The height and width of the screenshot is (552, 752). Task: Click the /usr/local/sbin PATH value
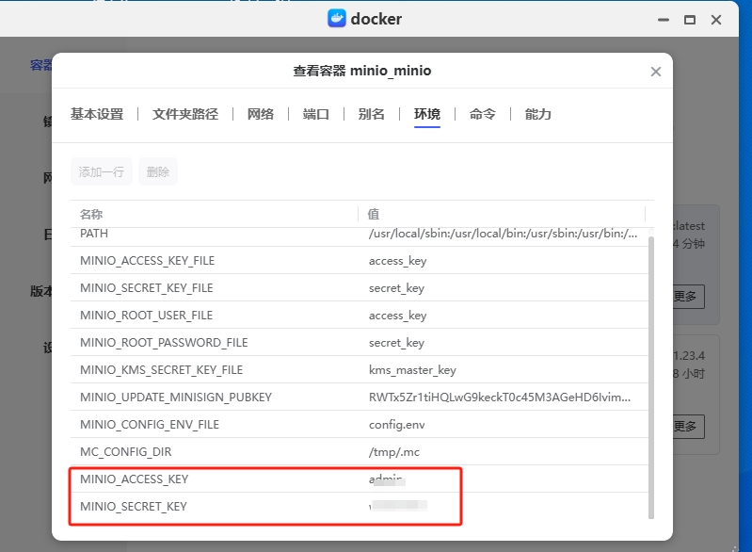coord(504,234)
